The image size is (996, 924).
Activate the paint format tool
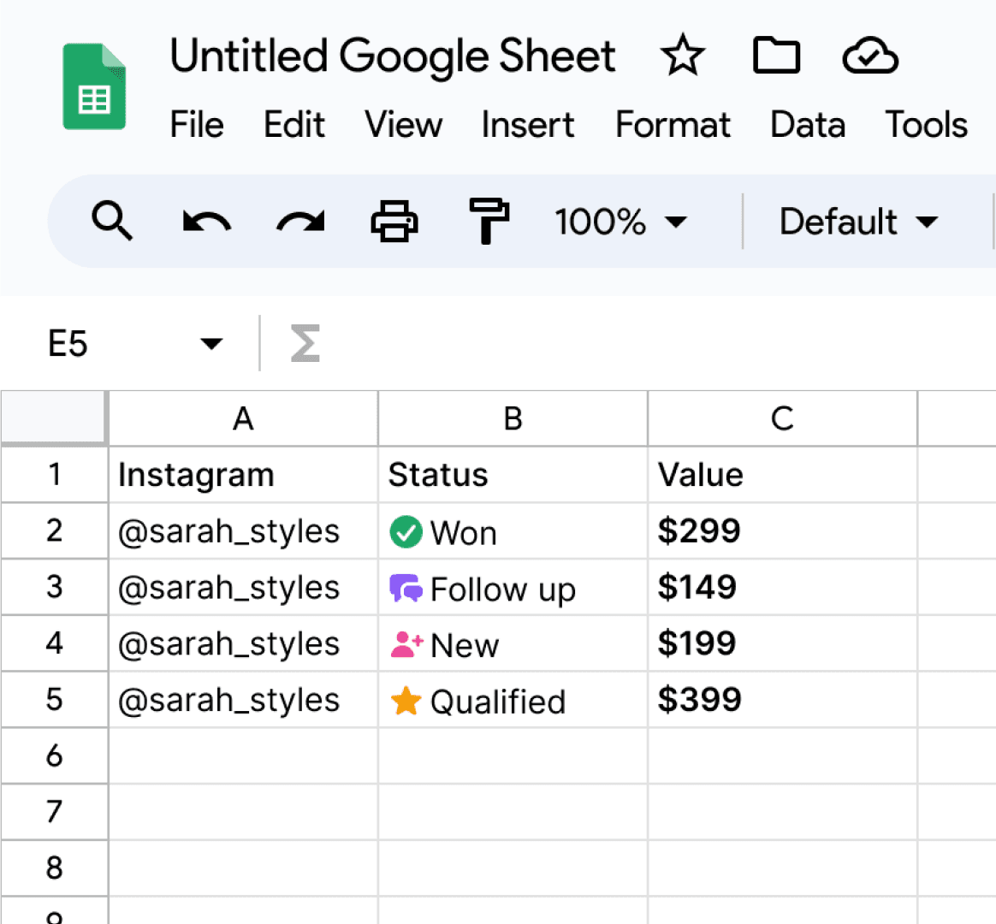pos(489,222)
